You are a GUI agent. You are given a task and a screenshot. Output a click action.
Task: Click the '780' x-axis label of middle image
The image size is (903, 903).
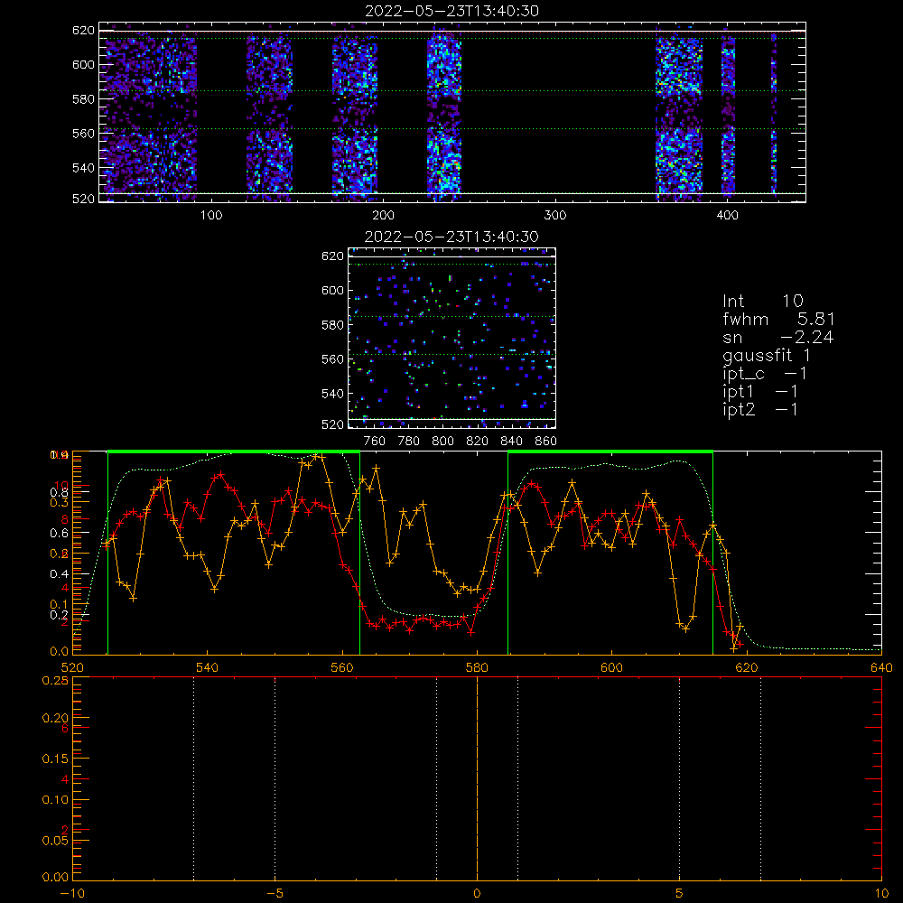(x=409, y=442)
